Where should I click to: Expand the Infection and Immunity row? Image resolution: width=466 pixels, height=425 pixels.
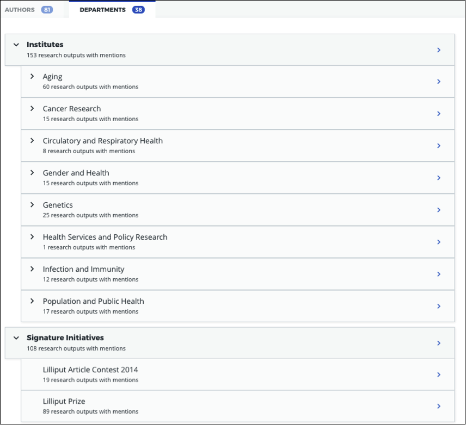click(x=32, y=269)
